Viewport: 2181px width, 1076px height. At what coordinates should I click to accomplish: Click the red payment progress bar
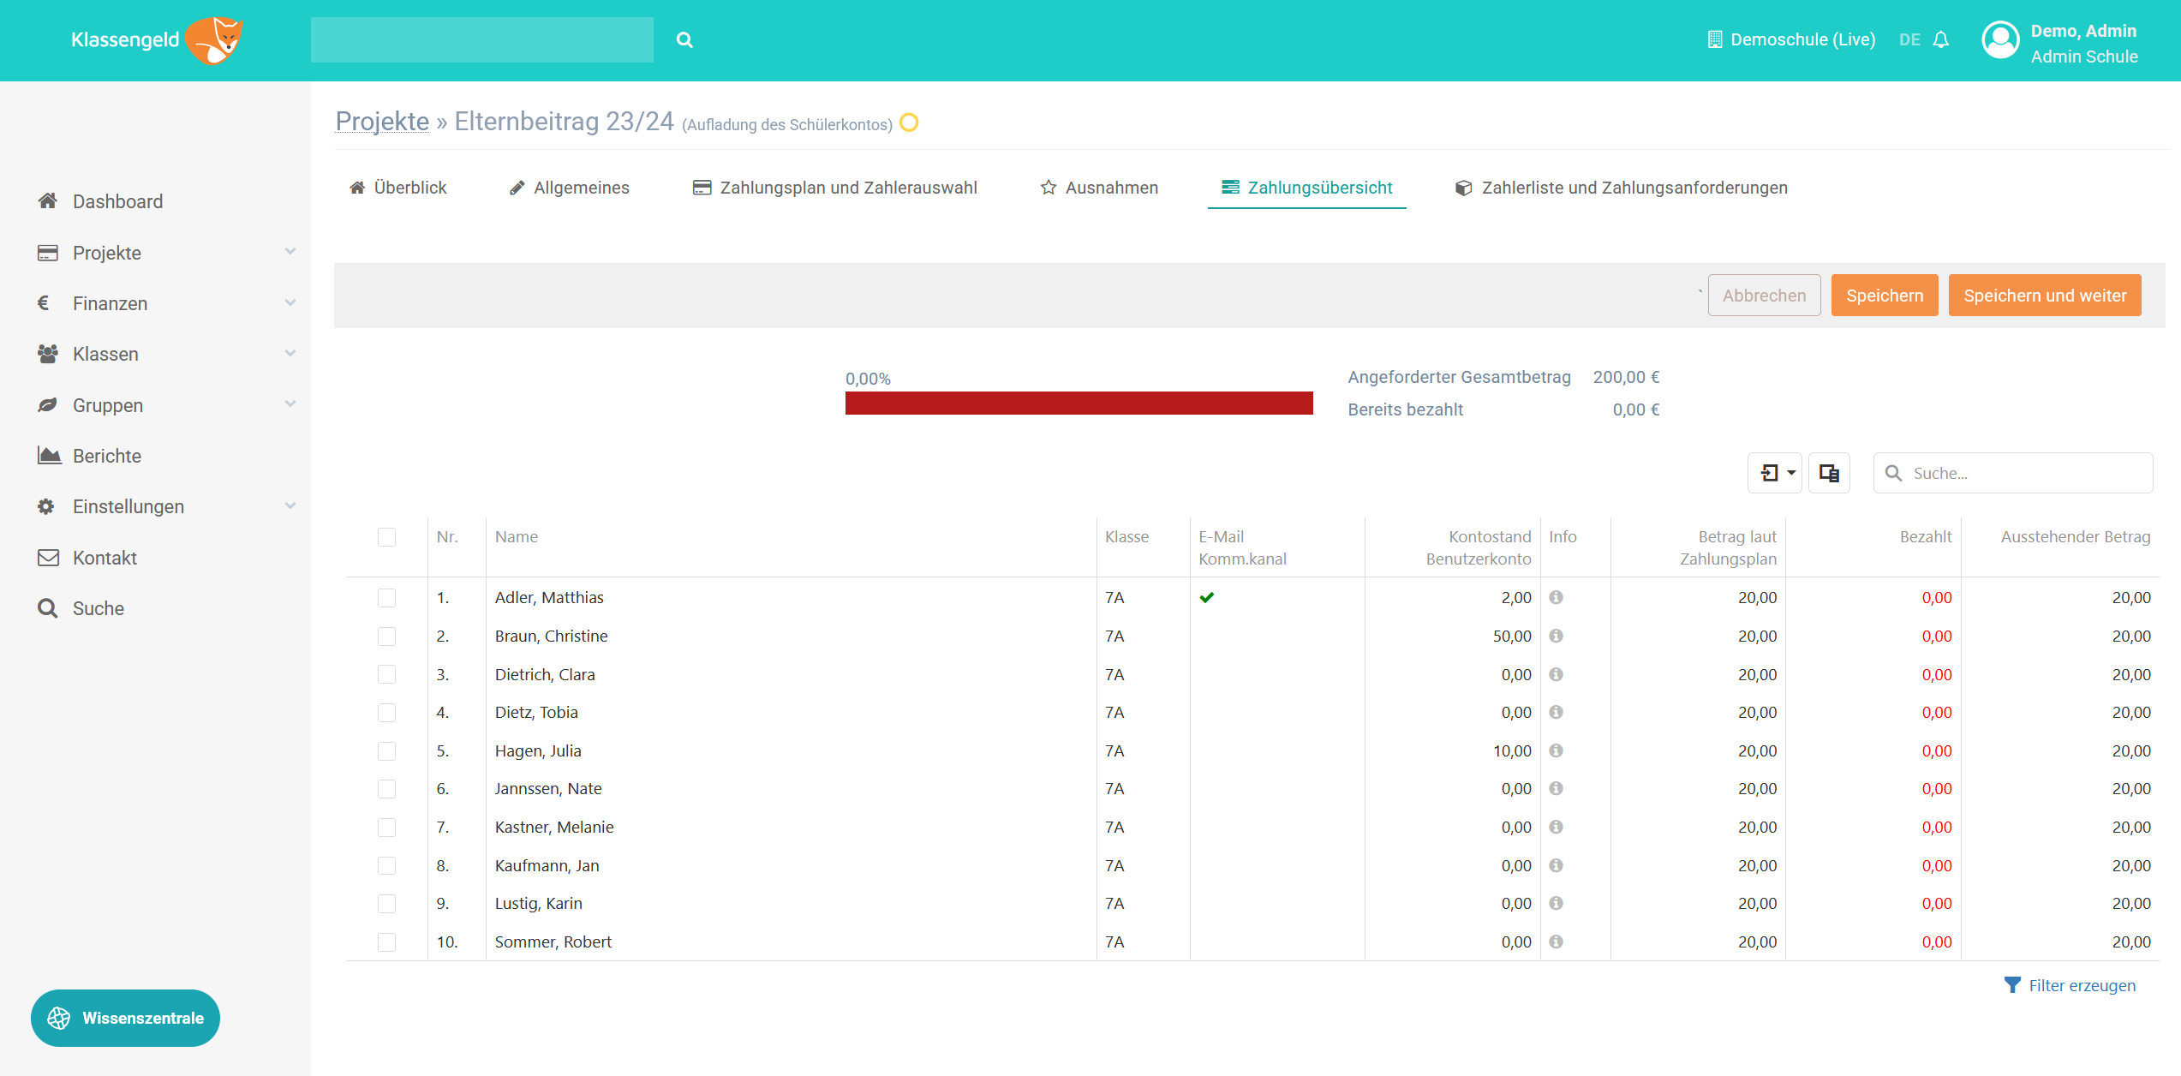coord(1079,403)
